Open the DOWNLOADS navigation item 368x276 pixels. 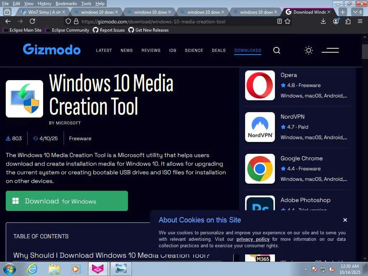click(248, 50)
